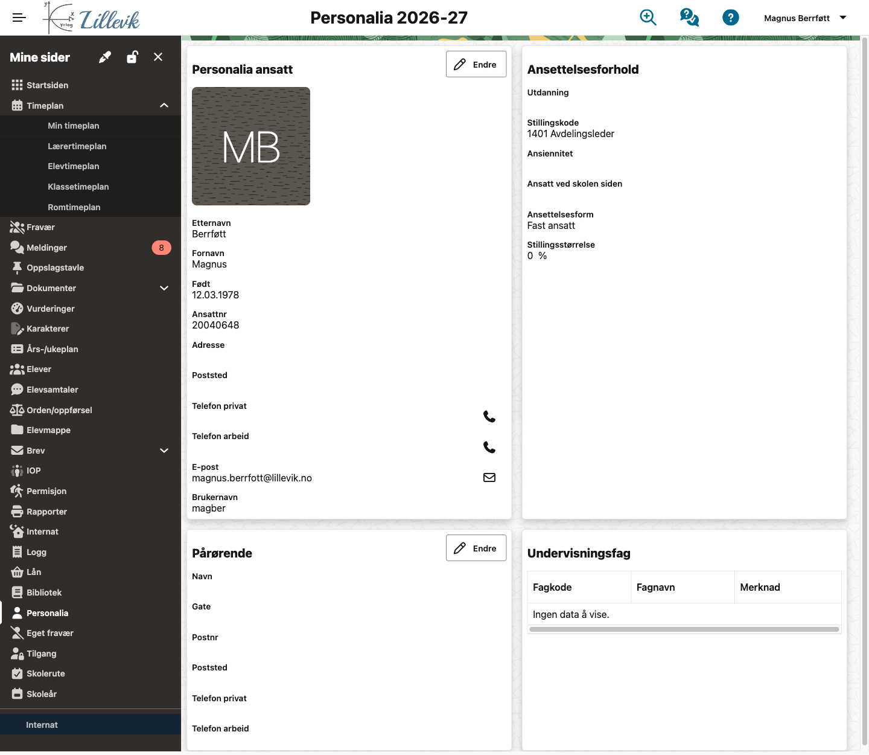This screenshot has height=755, width=869.
Task: Open Karakterer page
Action: [91, 329]
